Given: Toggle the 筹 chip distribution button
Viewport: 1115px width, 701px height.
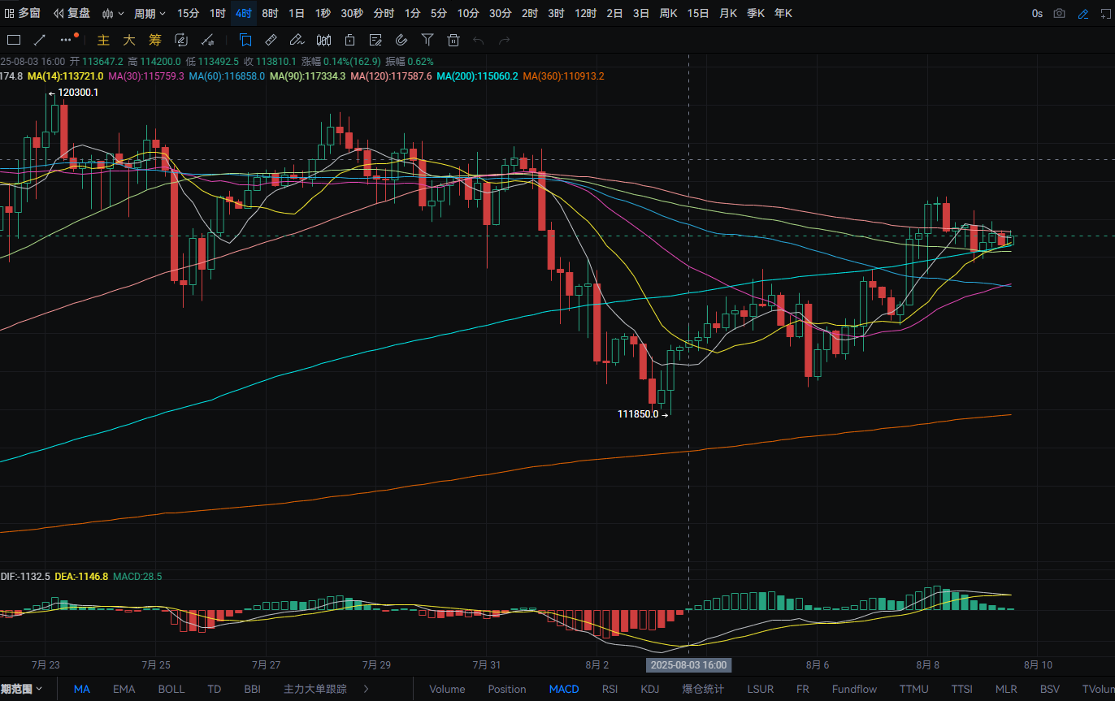Looking at the screenshot, I should pyautogui.click(x=155, y=40).
